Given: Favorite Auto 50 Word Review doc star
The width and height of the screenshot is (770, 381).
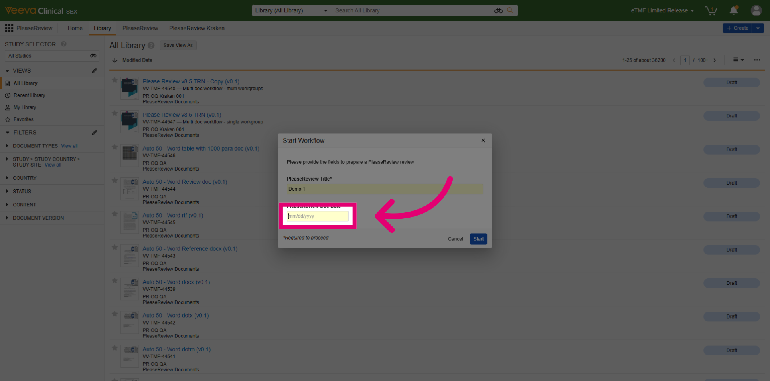Looking at the screenshot, I should [115, 180].
